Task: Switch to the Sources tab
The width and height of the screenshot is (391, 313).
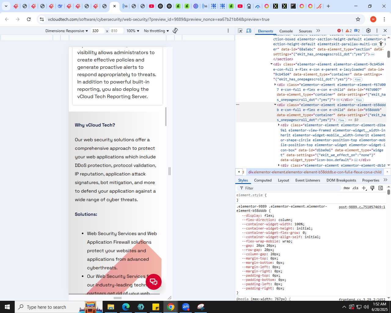Action: pos(305,31)
